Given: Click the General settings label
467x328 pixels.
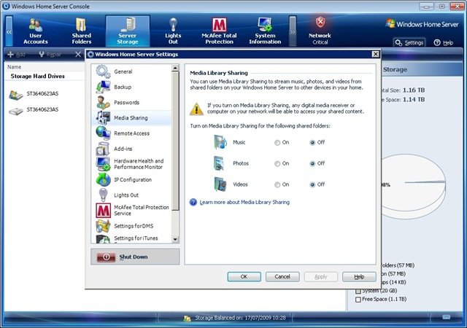Looking at the screenshot, I should (123, 71).
